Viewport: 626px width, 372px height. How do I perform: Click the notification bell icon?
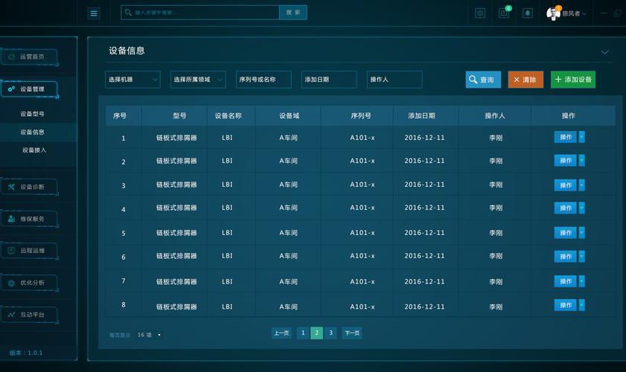[528, 13]
